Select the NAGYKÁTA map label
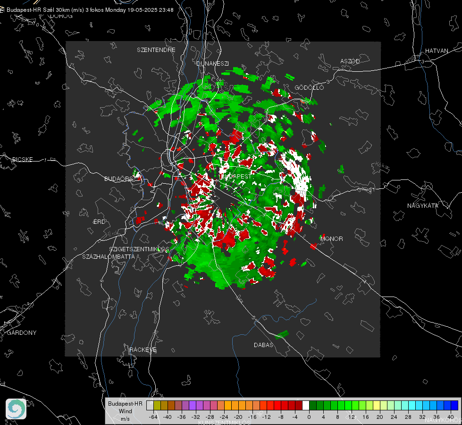The width and height of the screenshot is (462, 425). tap(423, 205)
